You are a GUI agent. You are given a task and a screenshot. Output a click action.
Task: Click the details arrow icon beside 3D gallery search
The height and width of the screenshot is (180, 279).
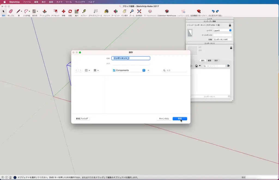228,66
